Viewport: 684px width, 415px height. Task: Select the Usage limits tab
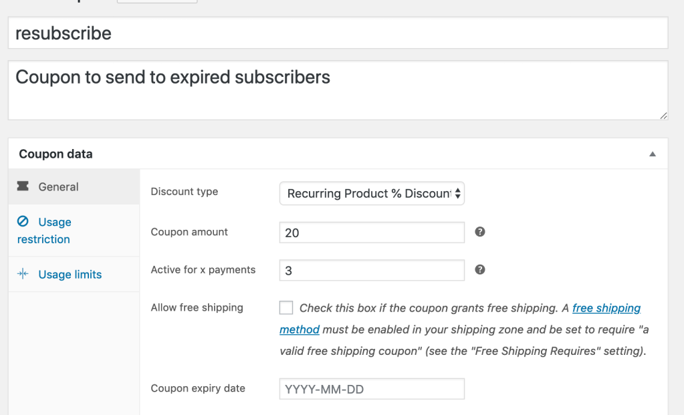pyautogui.click(x=70, y=275)
